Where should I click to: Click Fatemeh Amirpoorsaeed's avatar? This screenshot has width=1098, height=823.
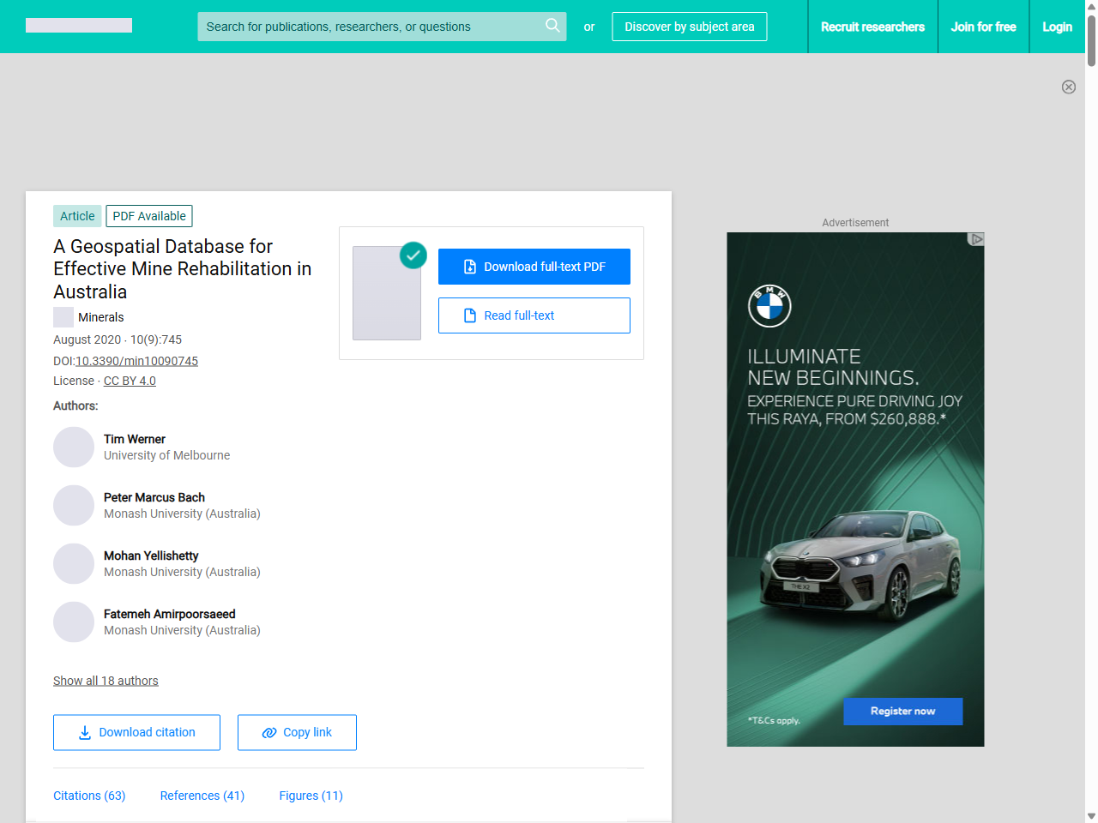(x=74, y=622)
